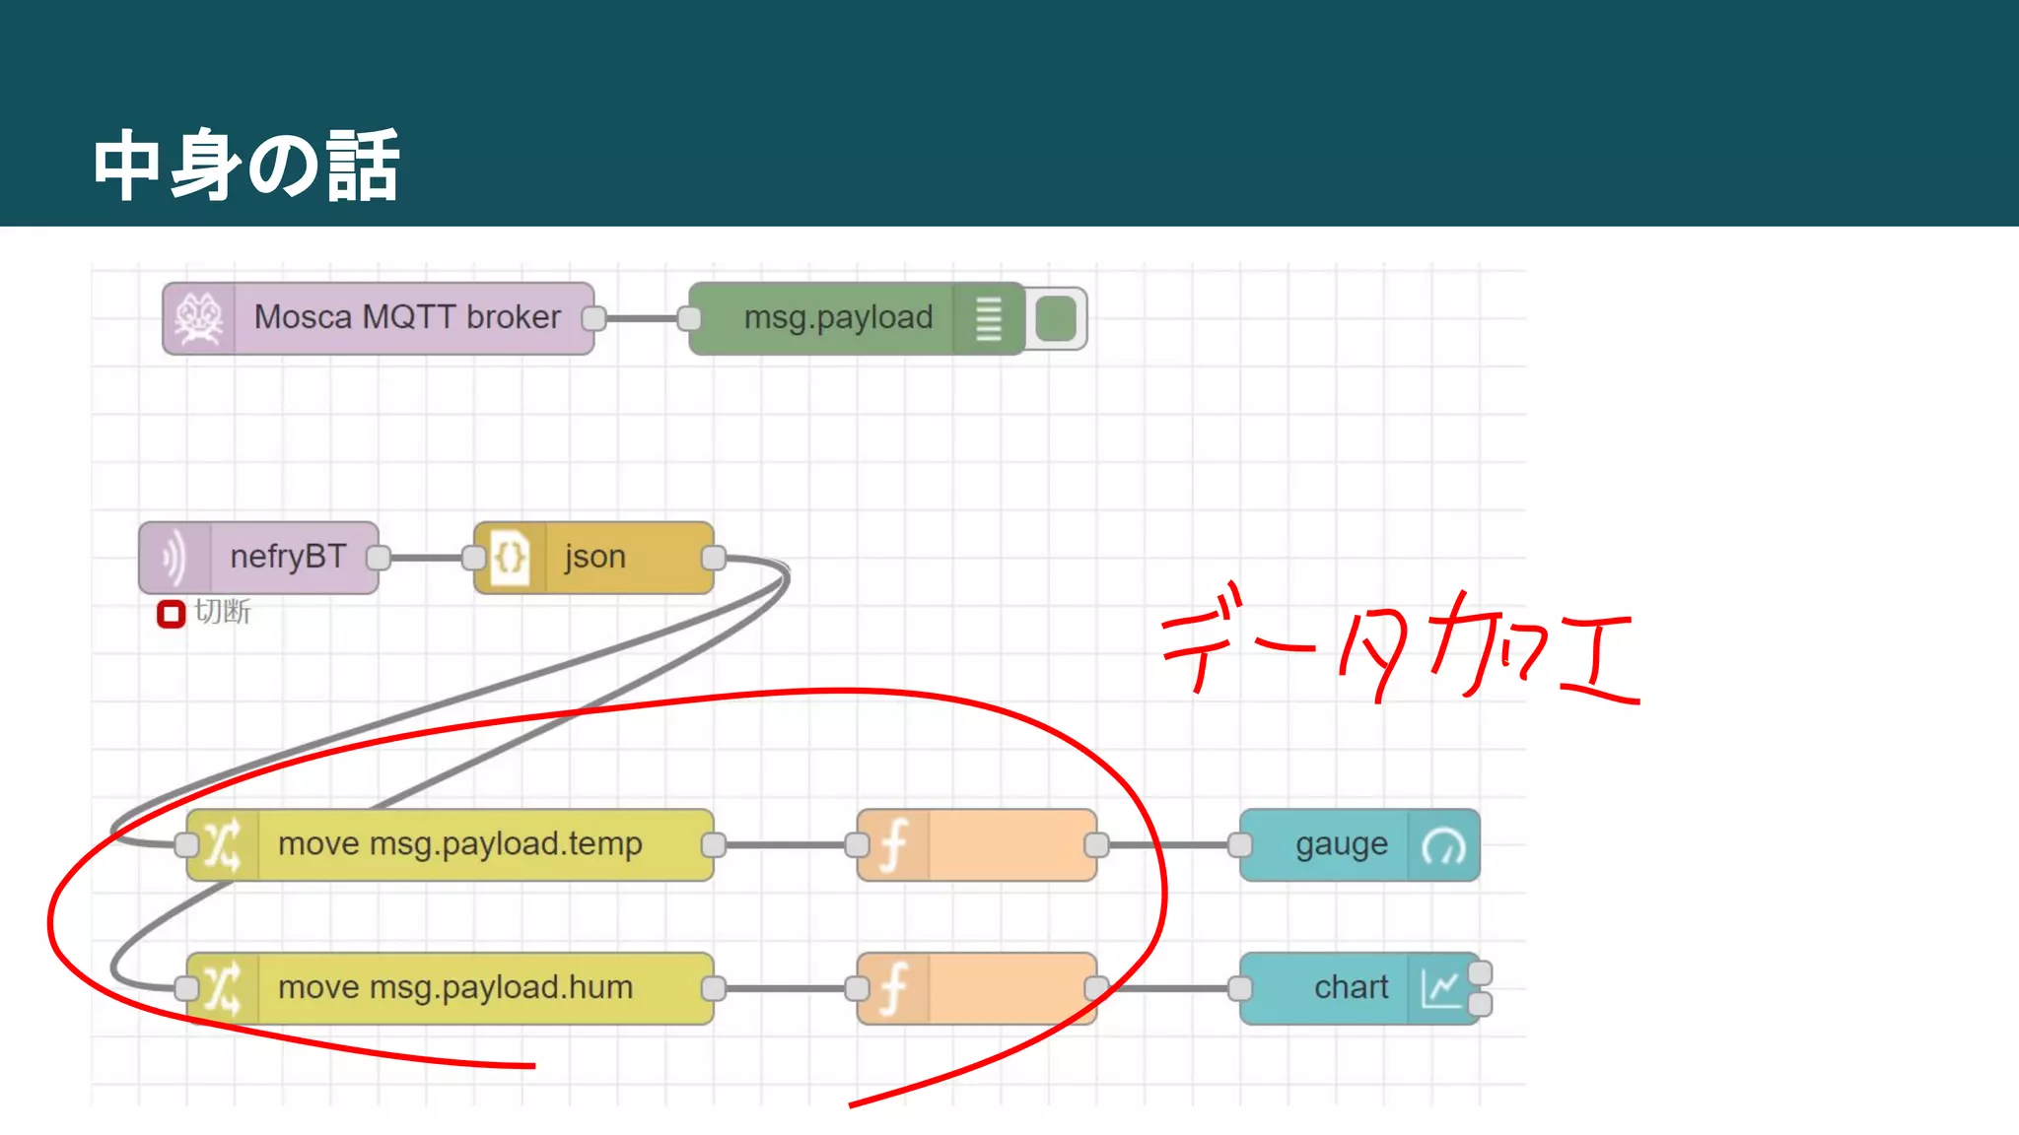This screenshot has width=2019, height=1135.
Task: Select the move msg.payload.hum node
Action: click(455, 987)
